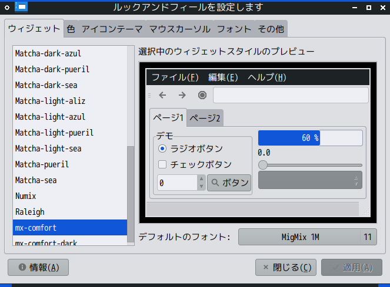Select the Matcha-dark-sea theme
This screenshot has height=287, width=390.
(x=70, y=85)
